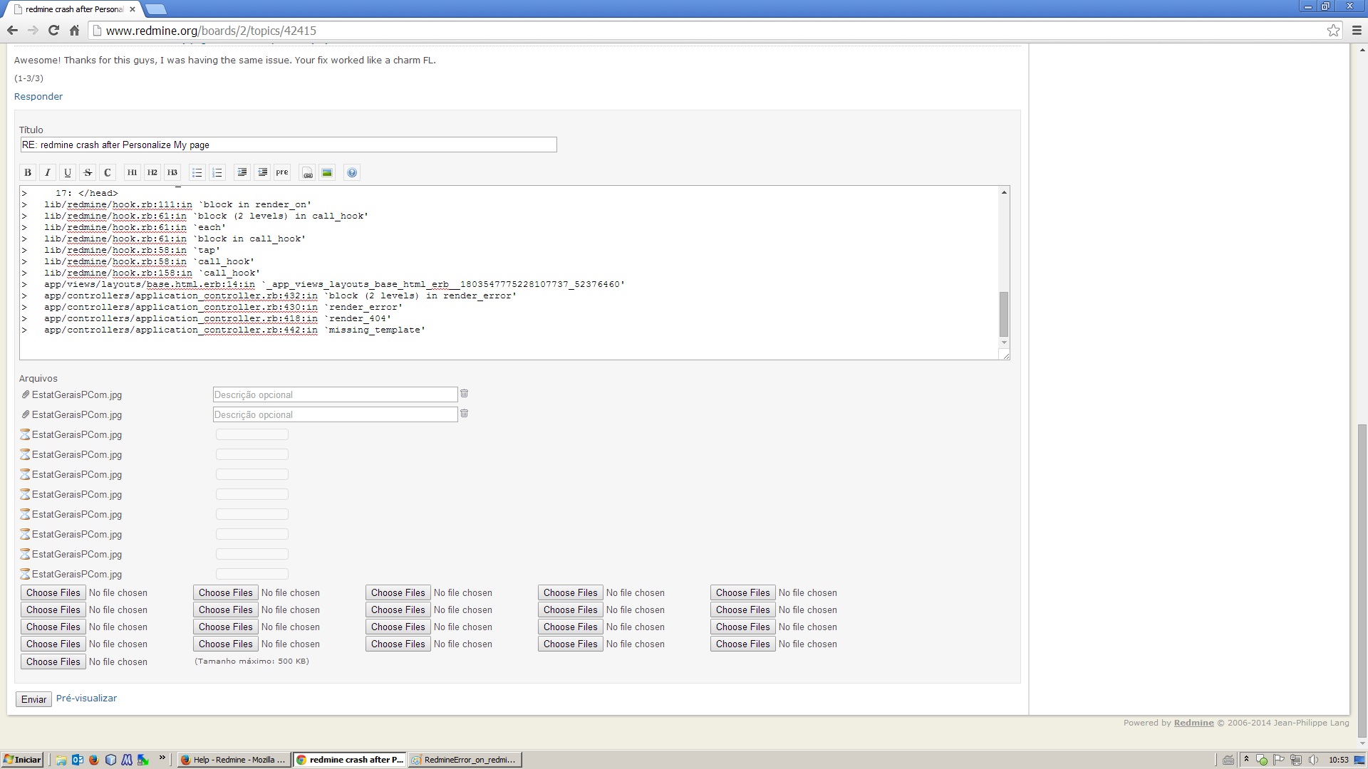Viewport: 1368px width, 769px height.
Task: Reload the current redmine.org page
Action: (x=53, y=30)
